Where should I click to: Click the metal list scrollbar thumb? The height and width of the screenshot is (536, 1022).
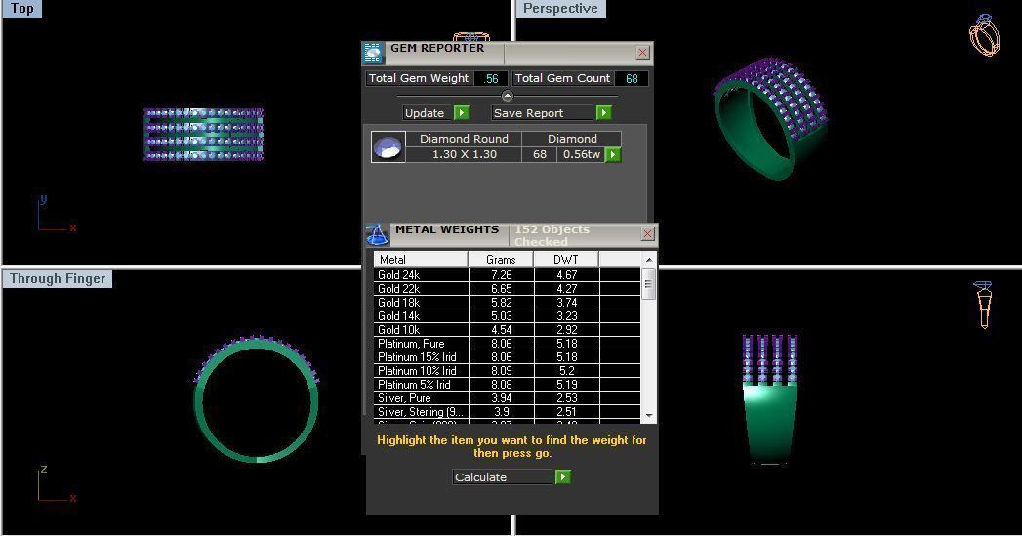(x=648, y=284)
